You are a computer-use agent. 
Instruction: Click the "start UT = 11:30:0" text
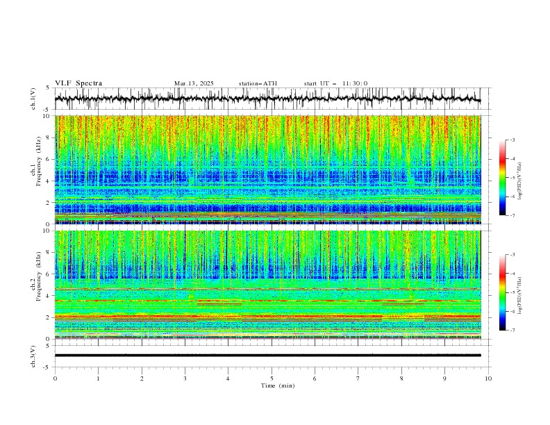335,83
